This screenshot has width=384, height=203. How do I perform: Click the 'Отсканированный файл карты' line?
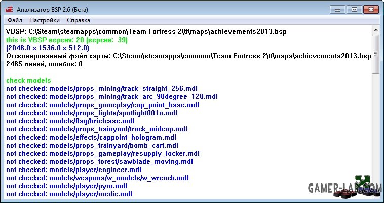[188, 56]
